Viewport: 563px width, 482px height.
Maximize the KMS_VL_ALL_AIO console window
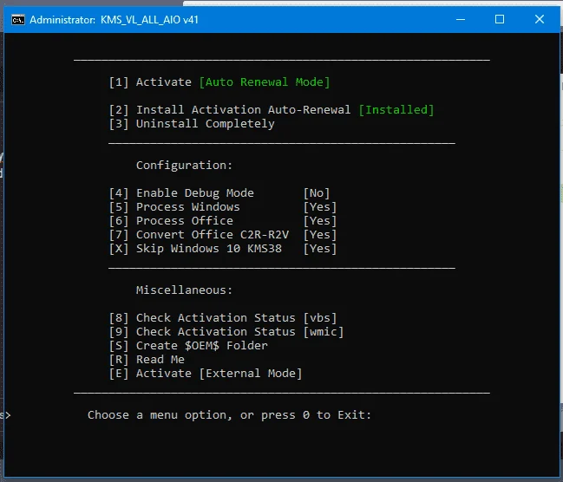click(x=500, y=19)
